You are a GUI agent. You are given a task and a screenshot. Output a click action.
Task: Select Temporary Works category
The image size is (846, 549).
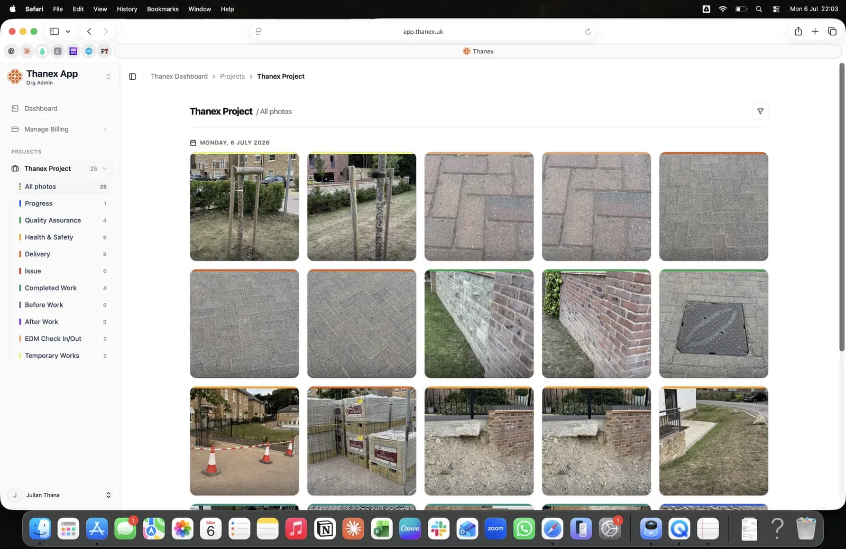pos(62,356)
